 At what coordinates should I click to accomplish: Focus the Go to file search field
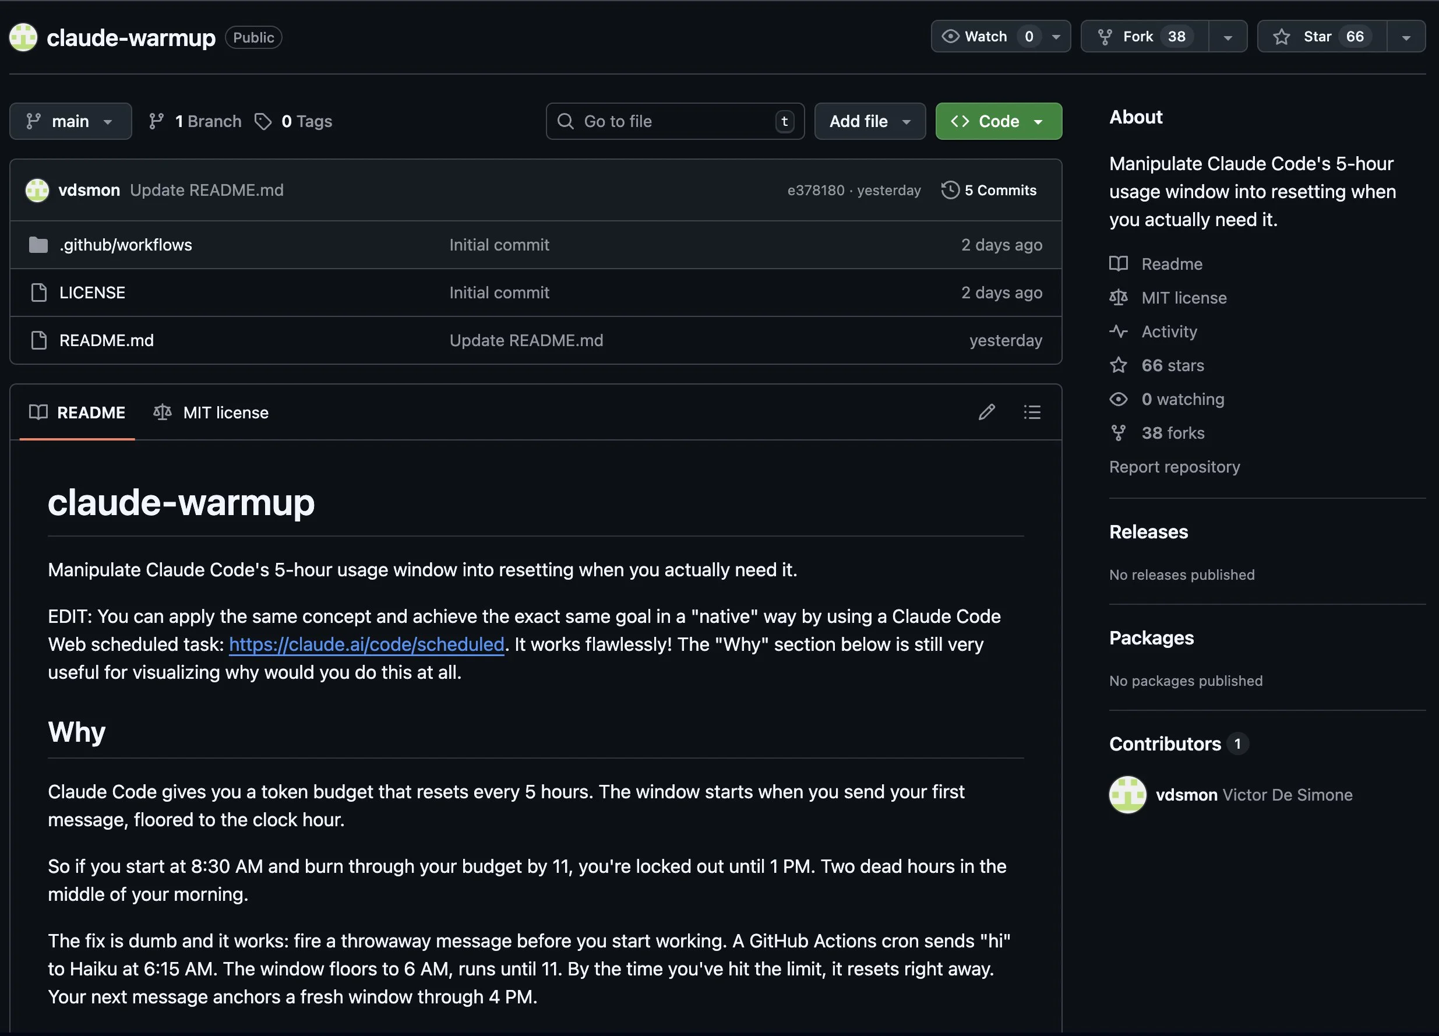[x=675, y=121]
